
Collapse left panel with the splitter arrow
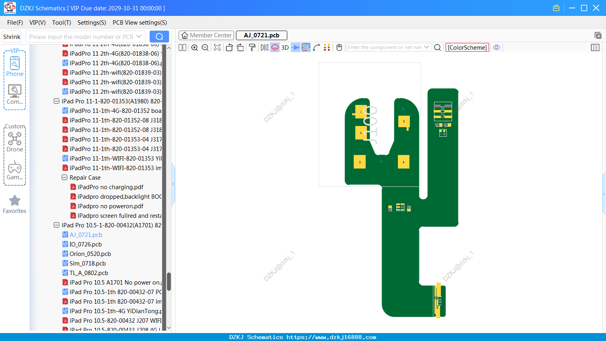point(173,184)
